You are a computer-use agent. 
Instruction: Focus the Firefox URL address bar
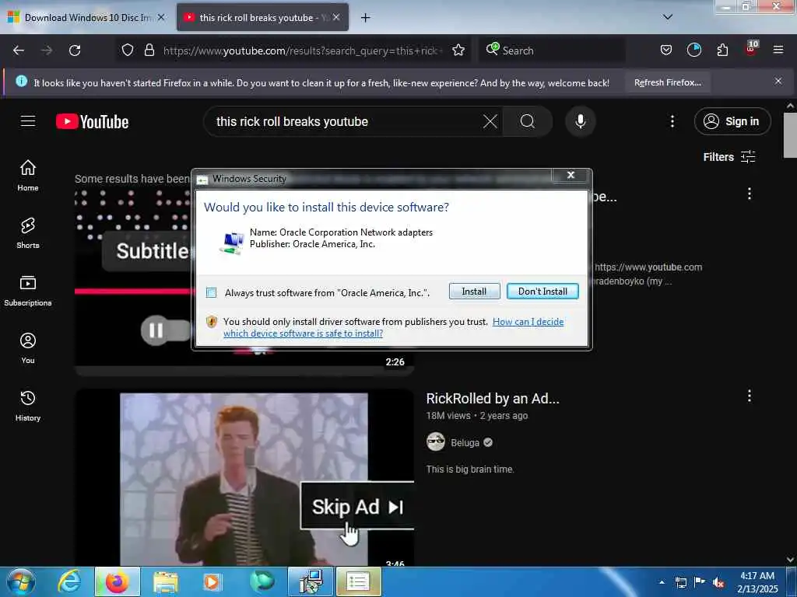point(303,51)
